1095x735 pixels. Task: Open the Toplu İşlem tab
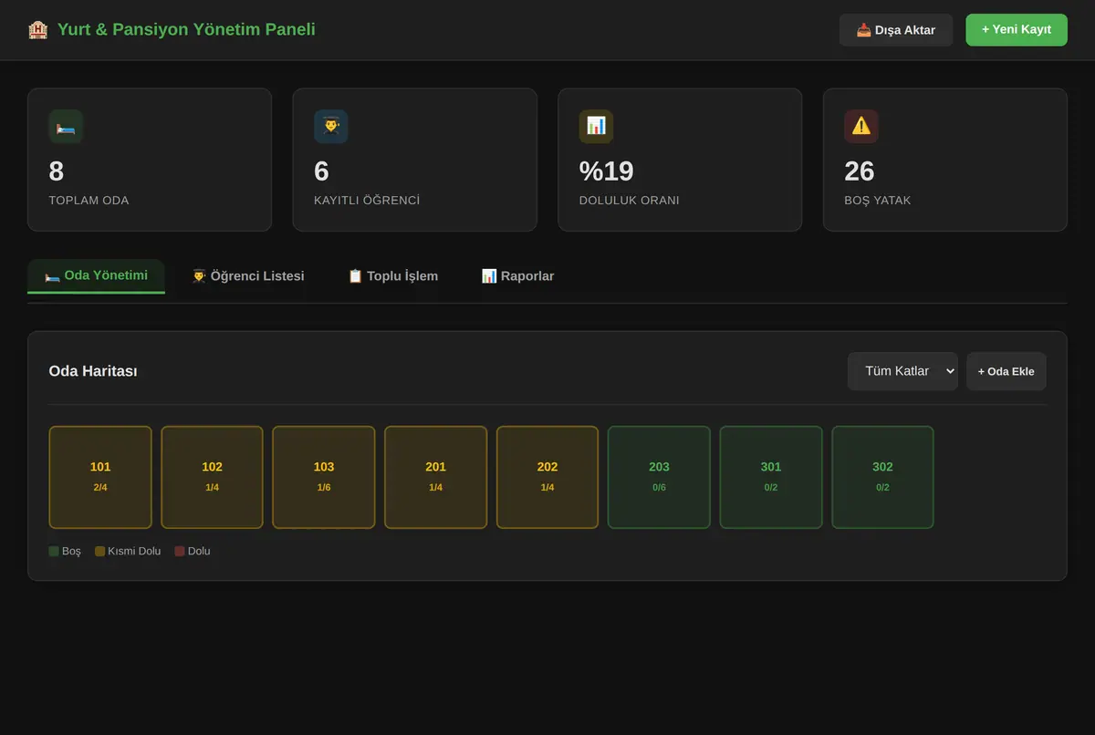click(392, 276)
